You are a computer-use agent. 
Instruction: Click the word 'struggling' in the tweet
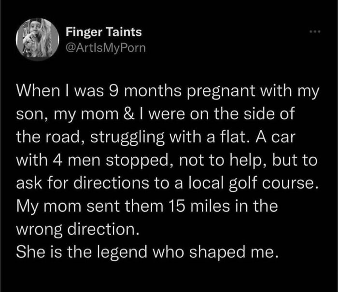pyautogui.click(x=127, y=138)
